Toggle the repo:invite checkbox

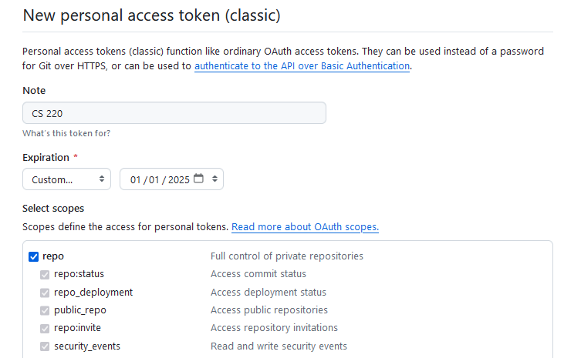coord(45,328)
